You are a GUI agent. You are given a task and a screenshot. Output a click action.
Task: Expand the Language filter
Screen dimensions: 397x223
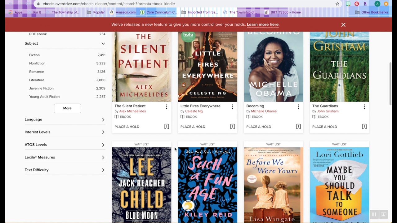[x=65, y=120]
